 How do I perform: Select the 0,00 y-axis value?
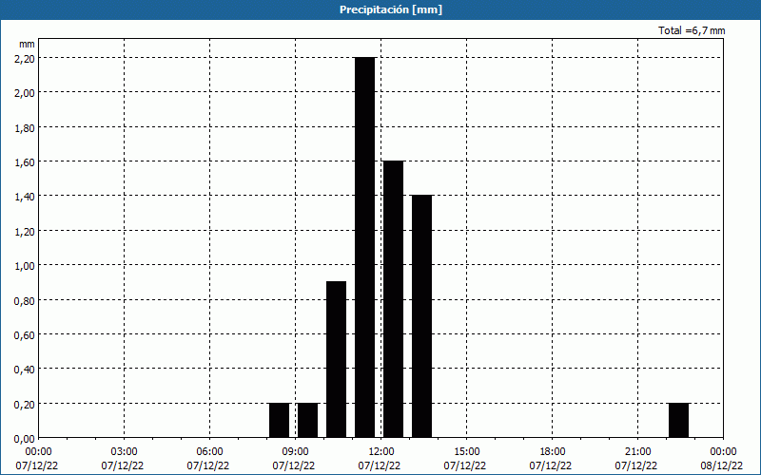pos(25,439)
